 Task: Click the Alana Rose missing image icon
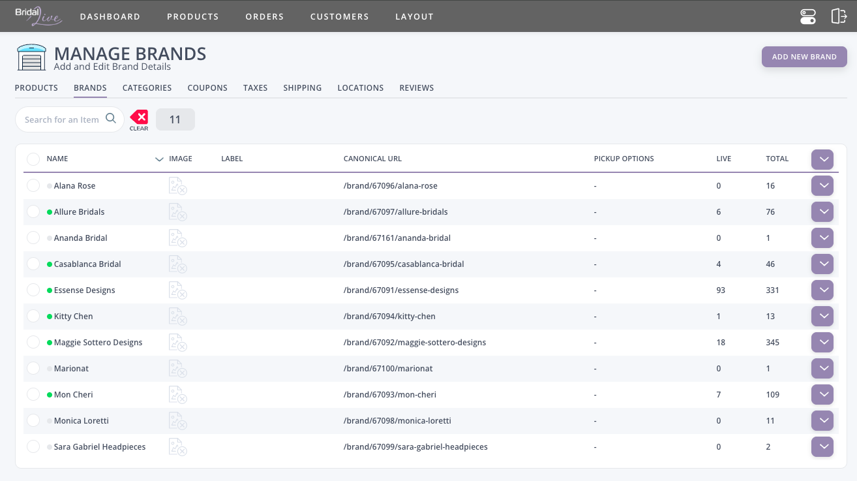point(177,186)
